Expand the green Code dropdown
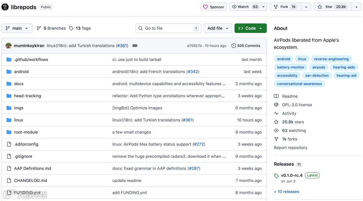 pos(250,28)
